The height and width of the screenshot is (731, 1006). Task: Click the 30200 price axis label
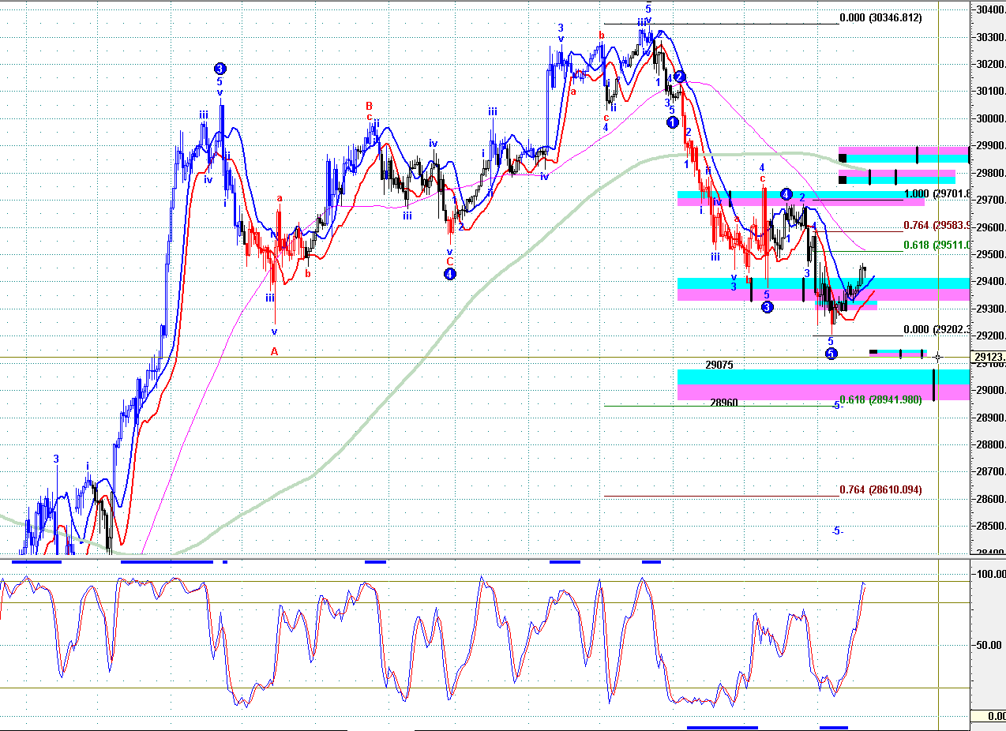click(991, 65)
